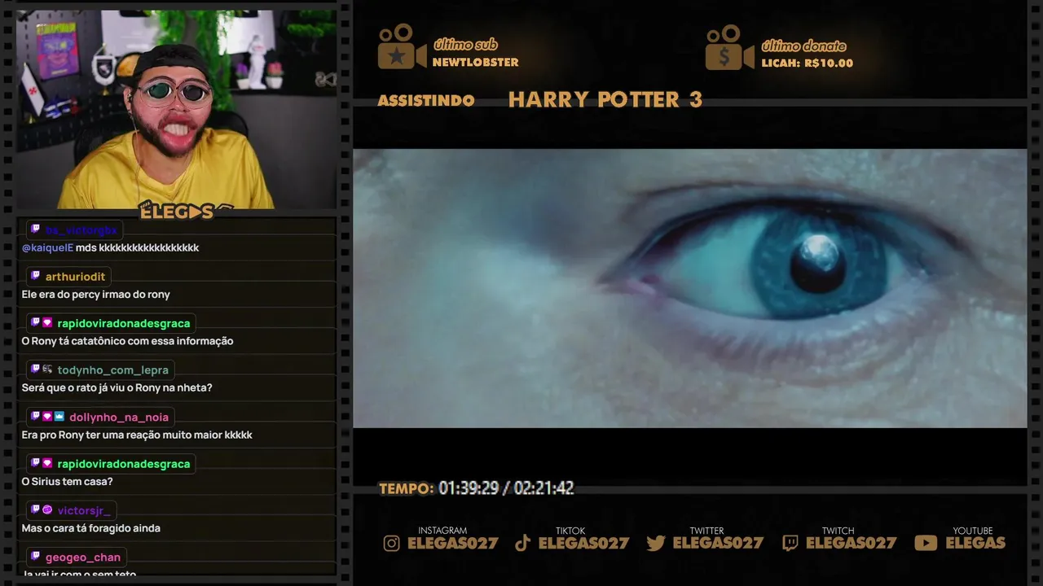Click the TIKTOK caption above the handle

click(570, 531)
